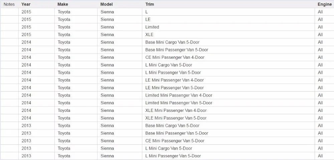This screenshot has width=334, height=160.
Task: Click 2013 Base Mini Passenger Van 5-Door
Action: pyautogui.click(x=177, y=133)
